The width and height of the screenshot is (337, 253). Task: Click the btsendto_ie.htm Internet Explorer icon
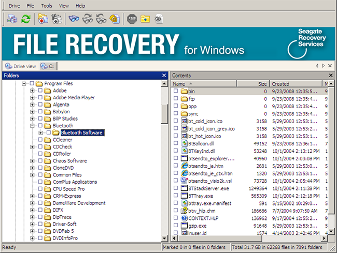coord(184,166)
